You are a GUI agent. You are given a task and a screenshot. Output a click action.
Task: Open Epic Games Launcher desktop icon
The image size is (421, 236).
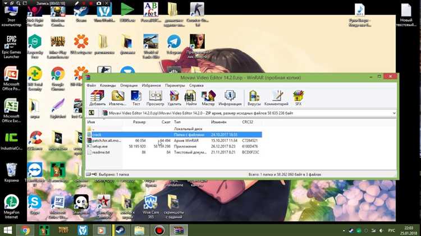(x=11, y=47)
